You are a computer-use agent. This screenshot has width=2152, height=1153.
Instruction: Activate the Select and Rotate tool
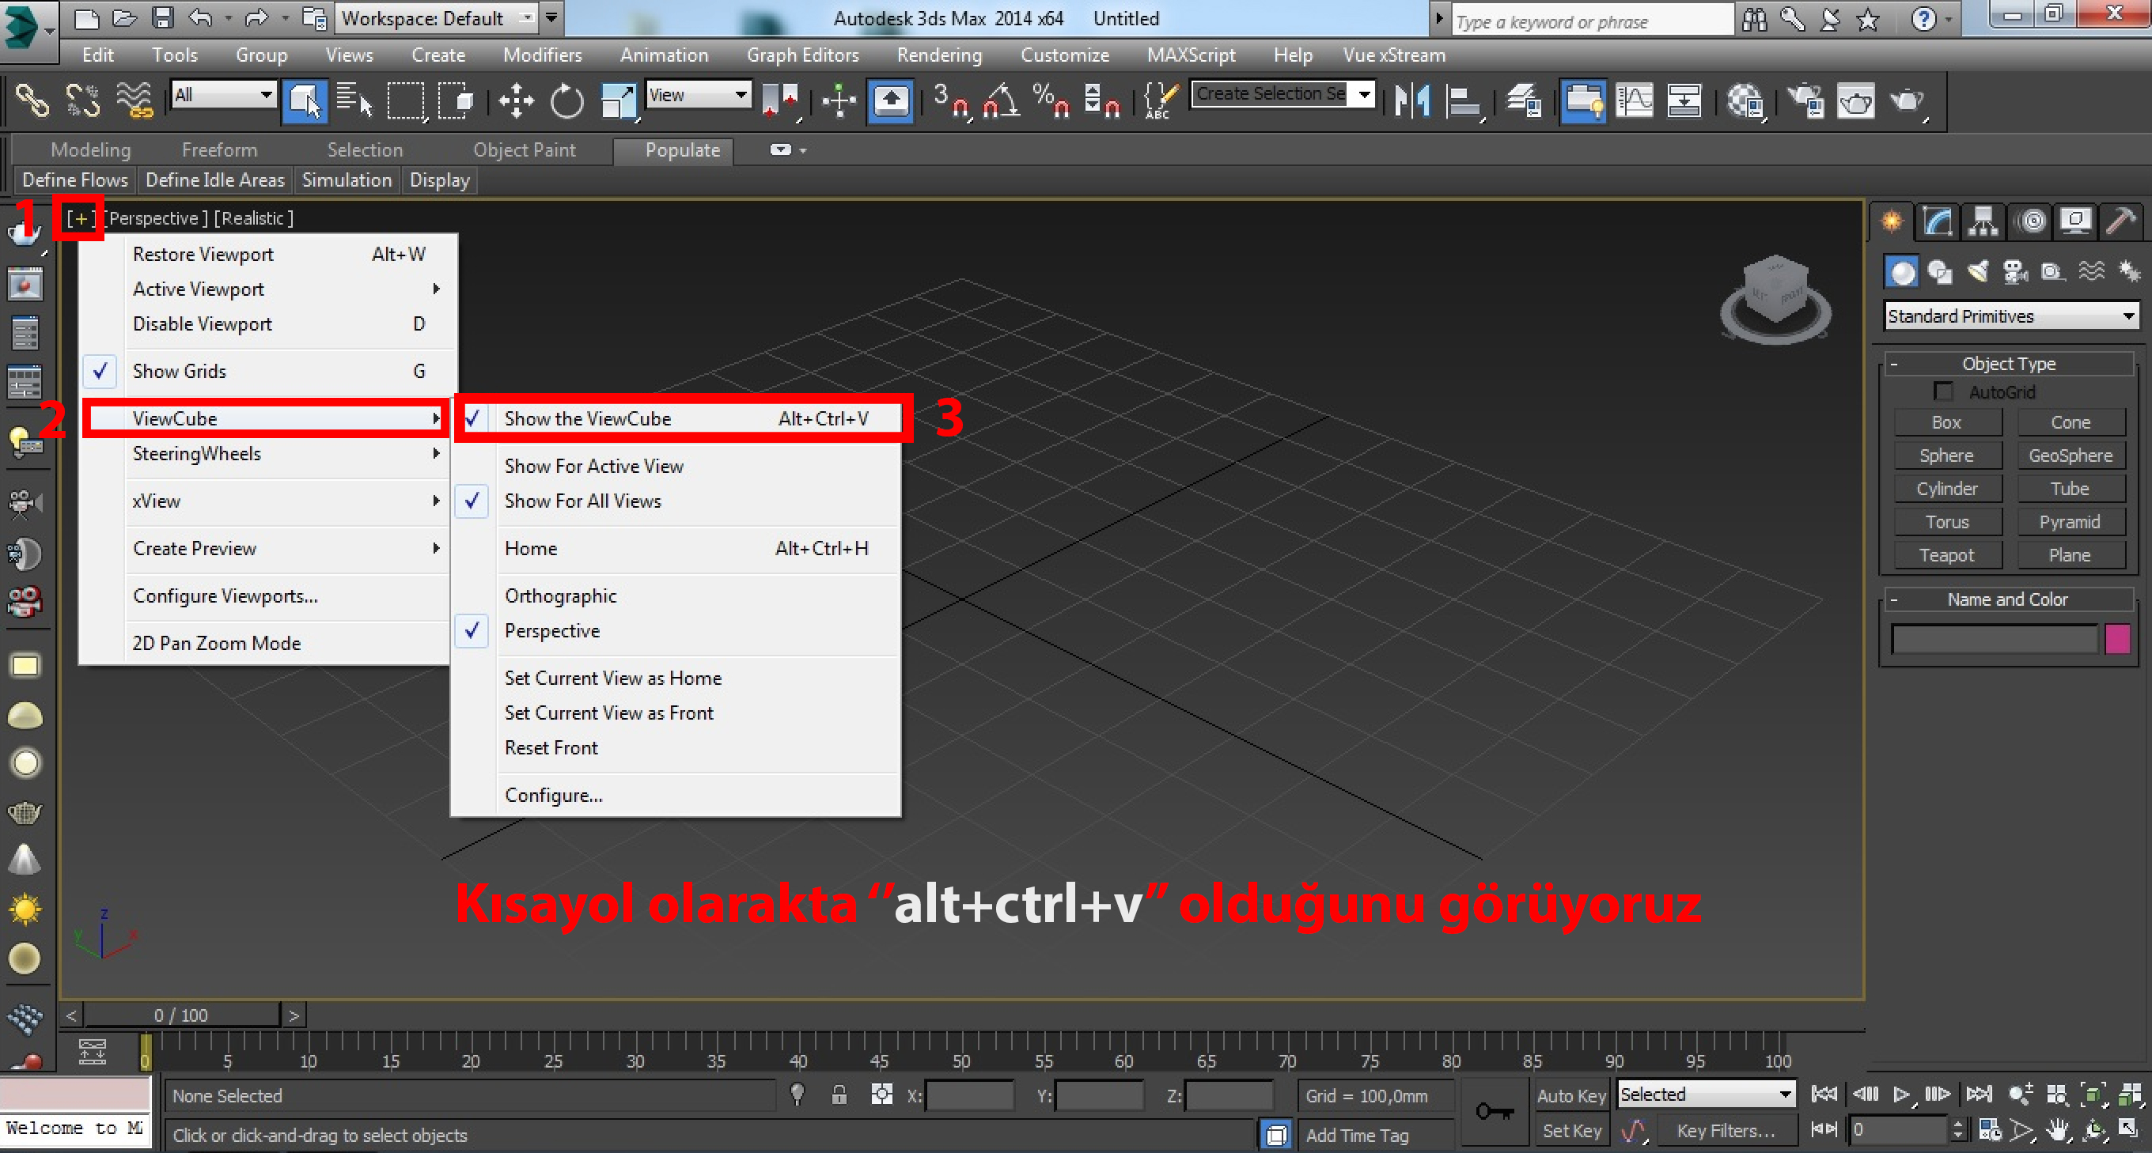point(566,100)
